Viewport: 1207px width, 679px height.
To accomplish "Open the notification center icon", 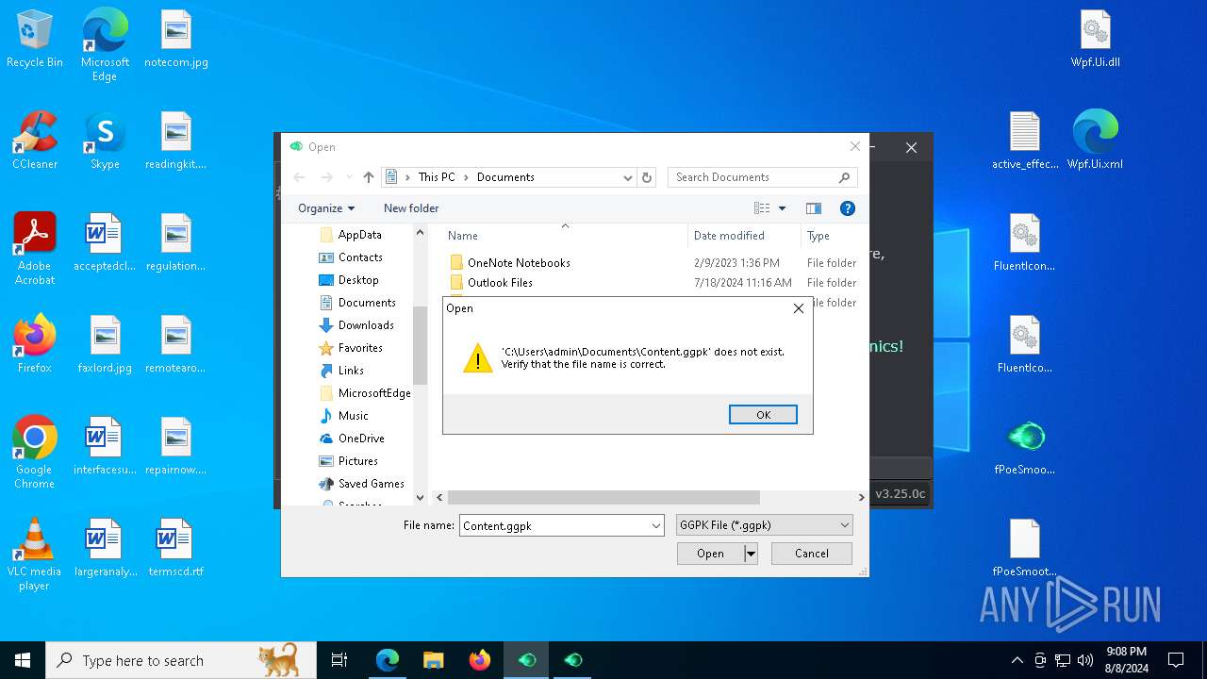I will (x=1176, y=660).
